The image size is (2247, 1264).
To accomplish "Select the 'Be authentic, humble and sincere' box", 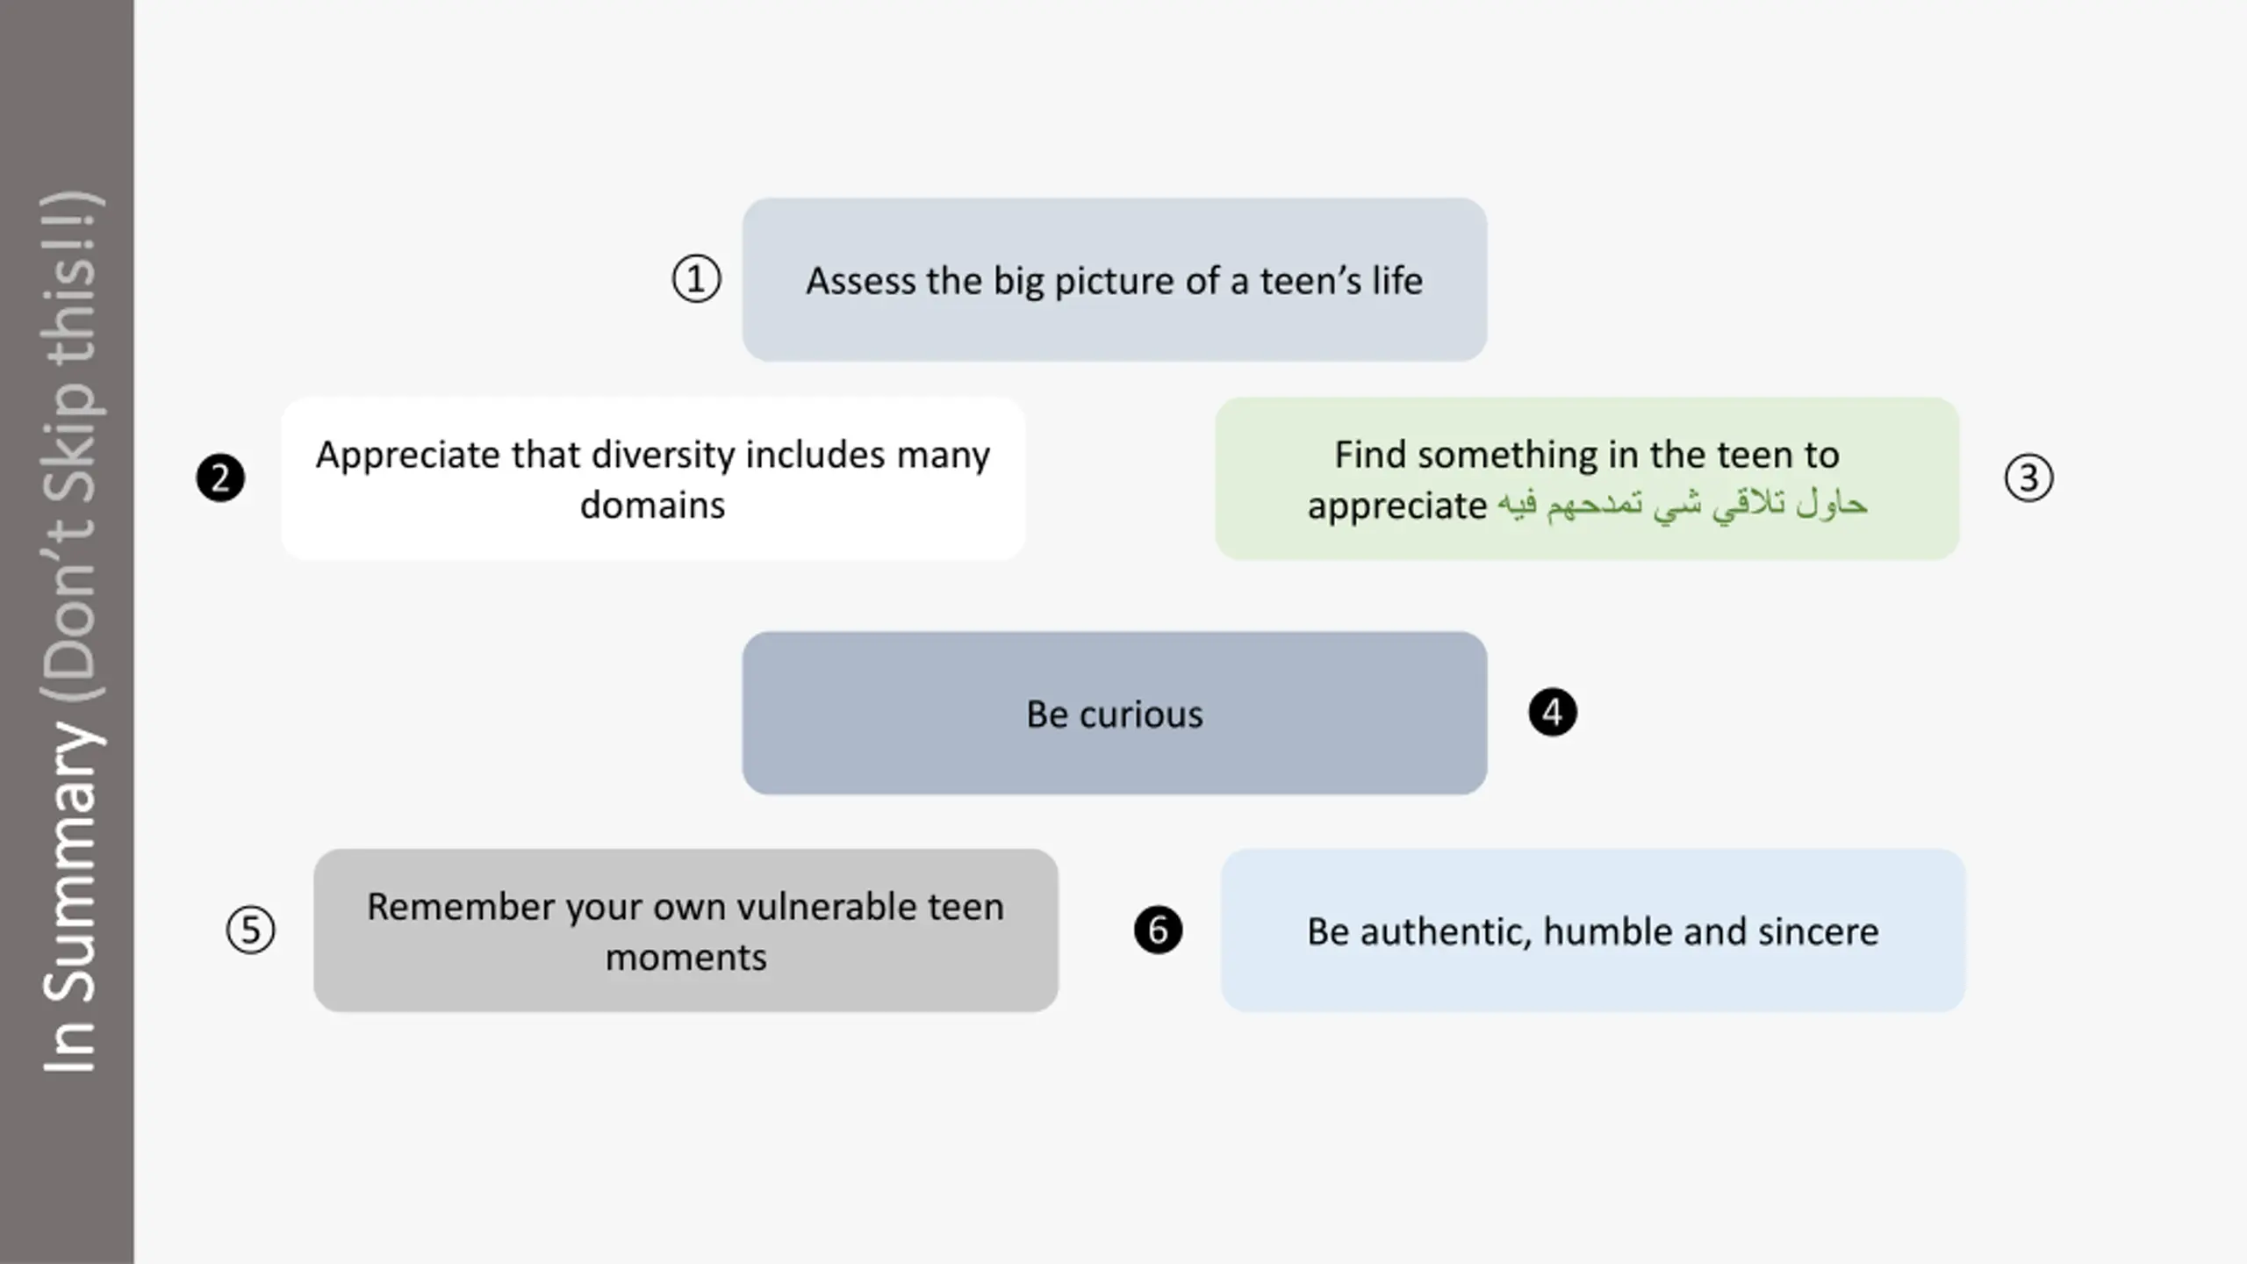I will 1593,930.
